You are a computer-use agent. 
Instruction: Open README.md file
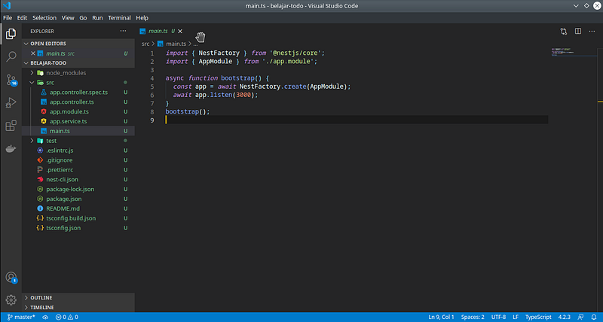click(78, 208)
